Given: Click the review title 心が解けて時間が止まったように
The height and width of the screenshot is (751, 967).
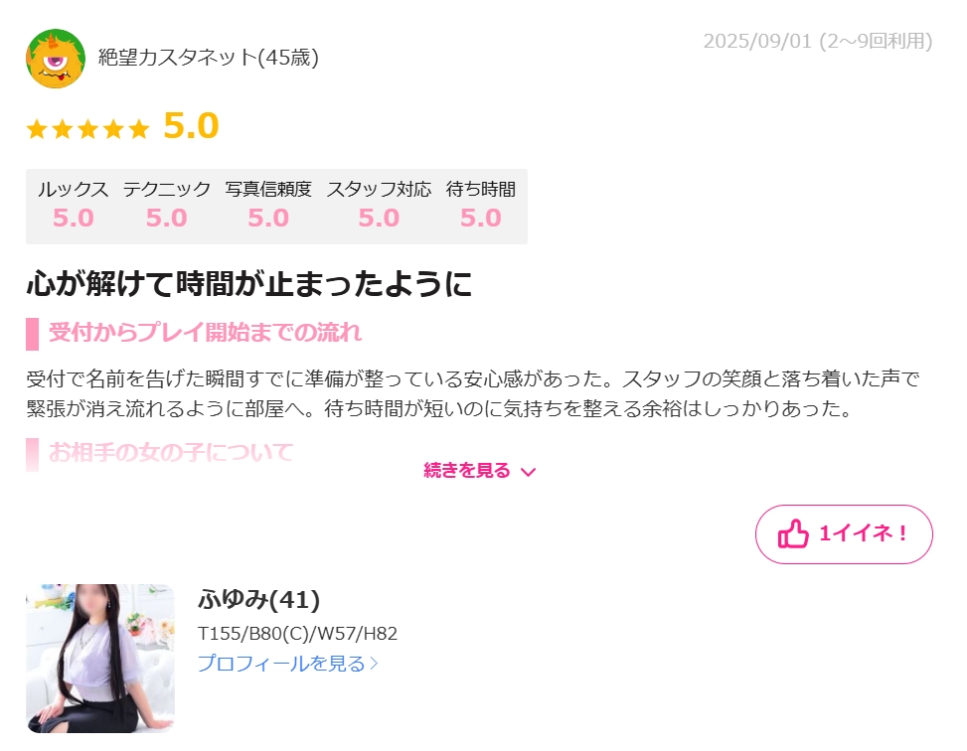Looking at the screenshot, I should [x=249, y=284].
